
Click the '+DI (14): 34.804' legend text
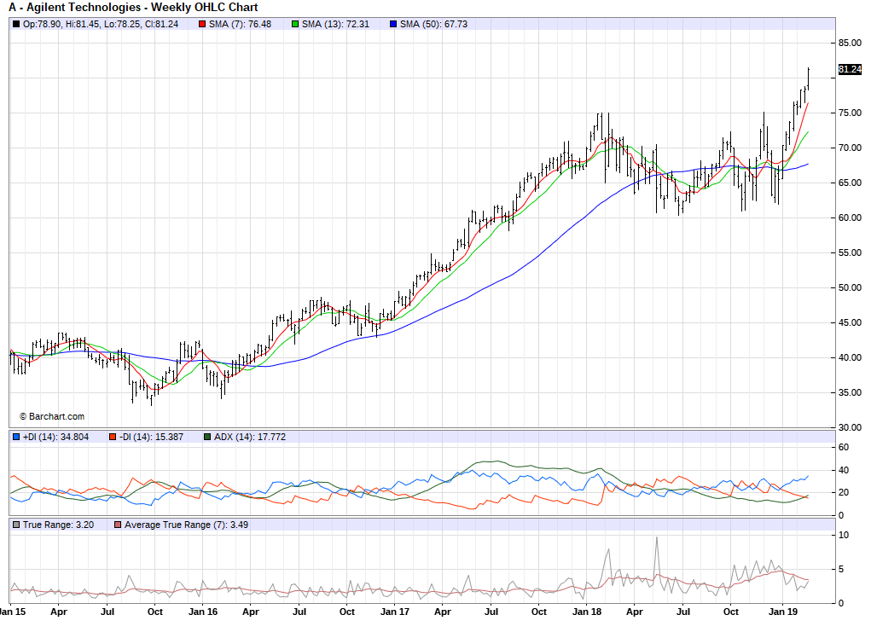[x=55, y=437]
